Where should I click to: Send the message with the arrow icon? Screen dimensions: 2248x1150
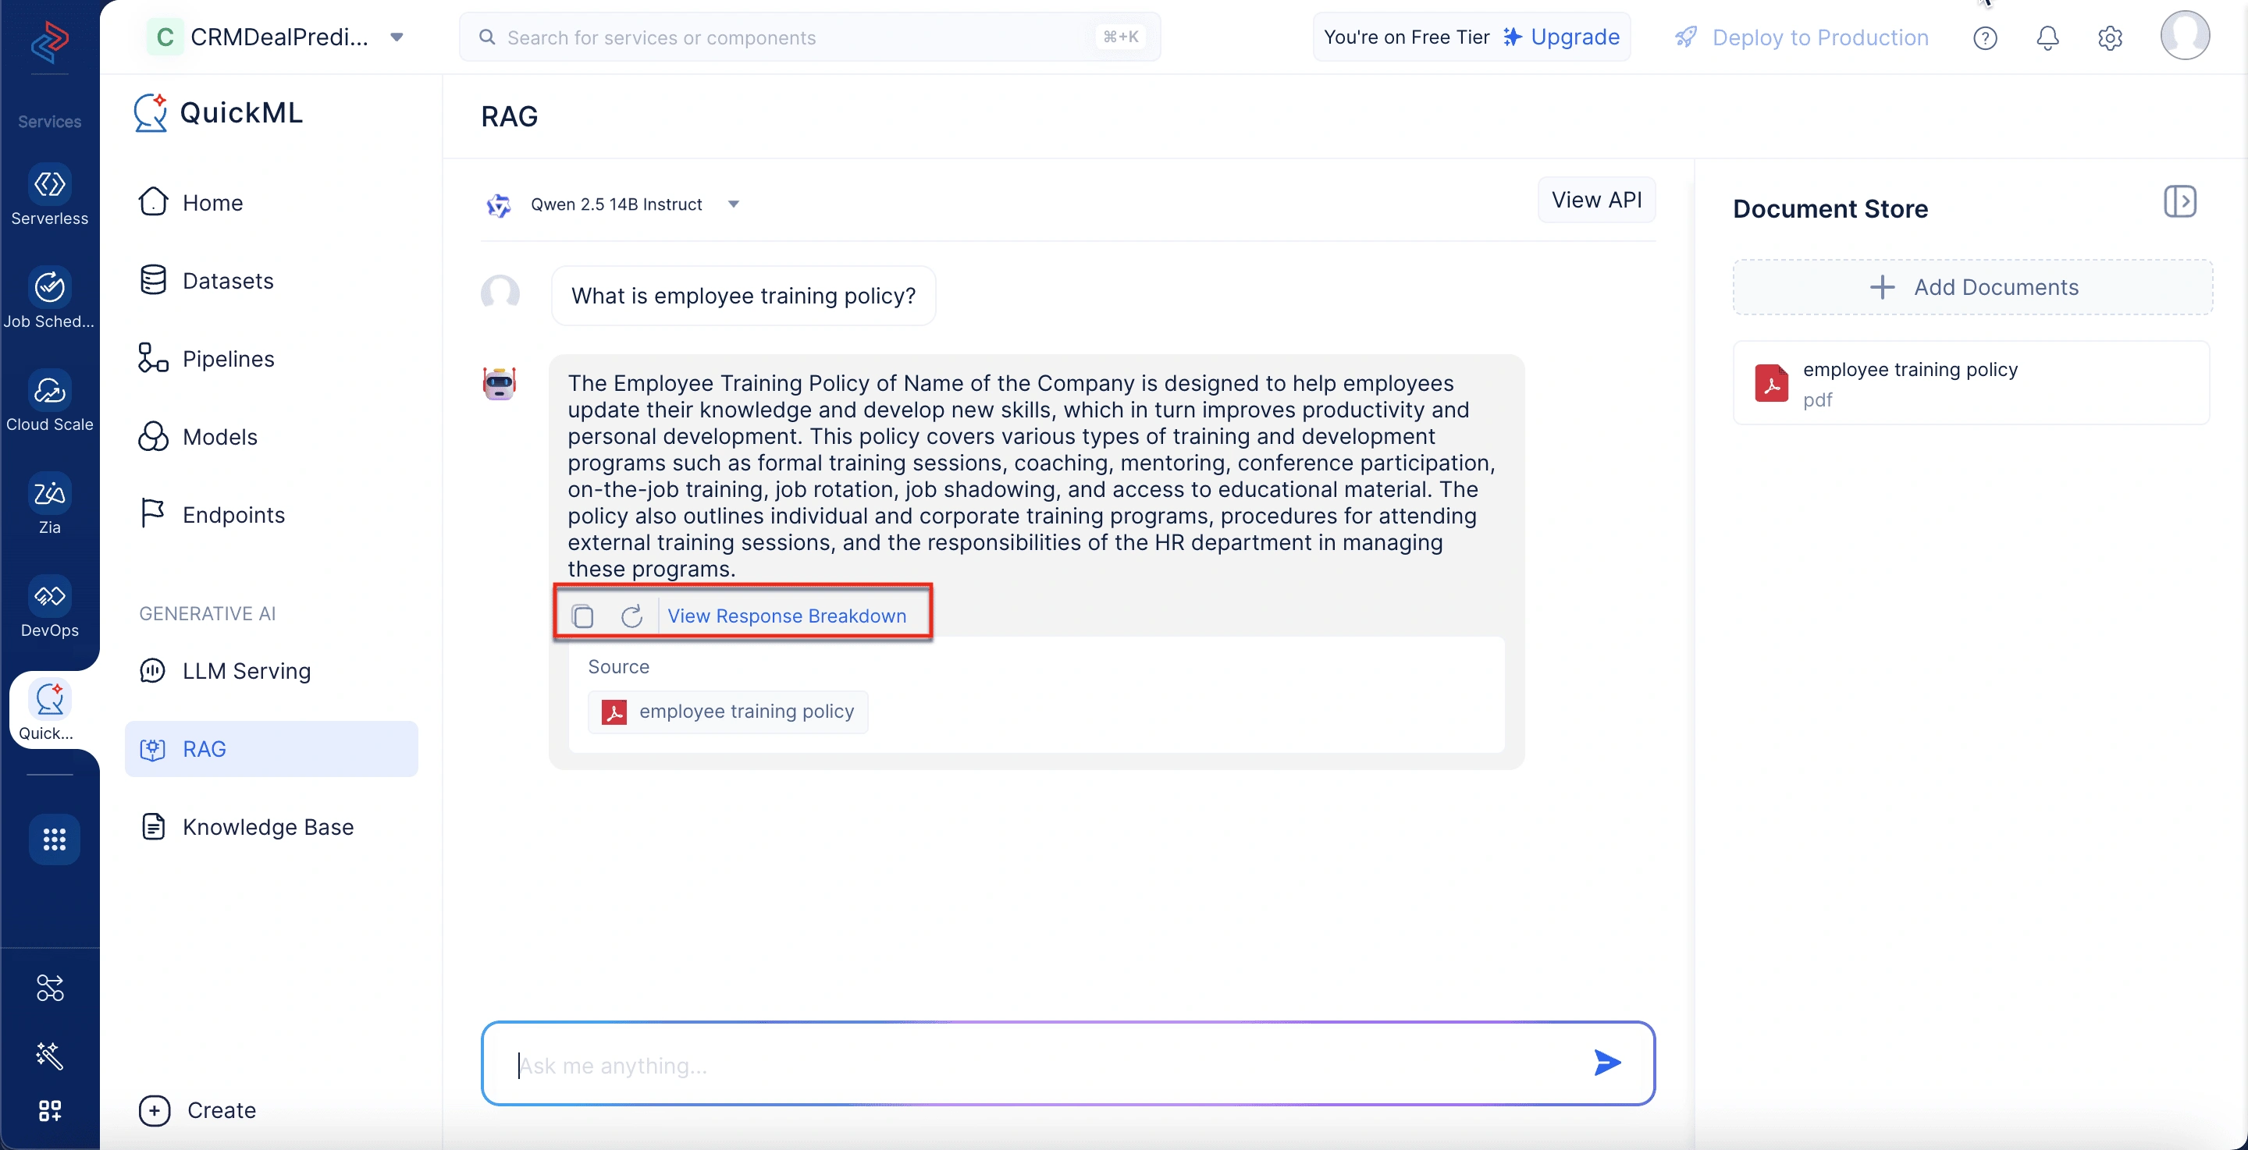click(x=1606, y=1063)
